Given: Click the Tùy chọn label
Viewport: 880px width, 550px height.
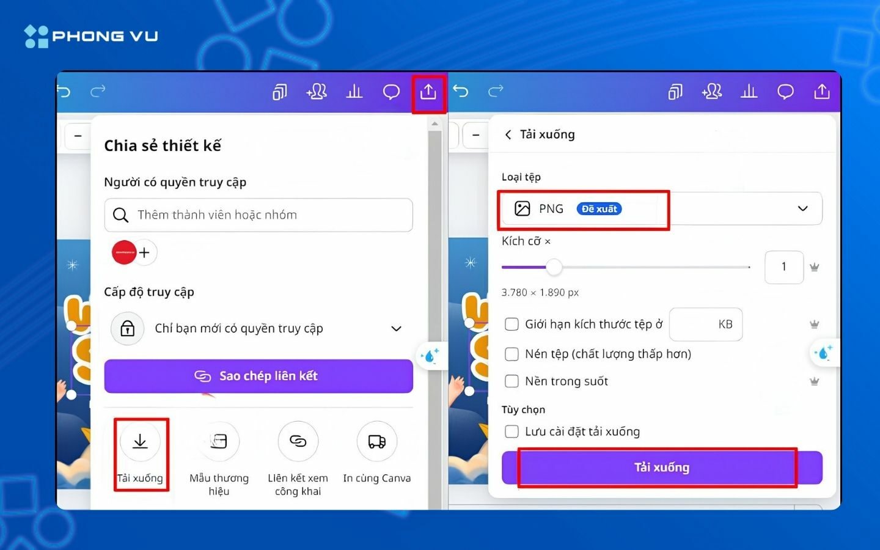Looking at the screenshot, I should click(523, 409).
